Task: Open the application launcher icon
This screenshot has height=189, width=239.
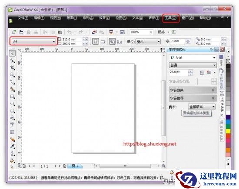Action: (111, 32)
